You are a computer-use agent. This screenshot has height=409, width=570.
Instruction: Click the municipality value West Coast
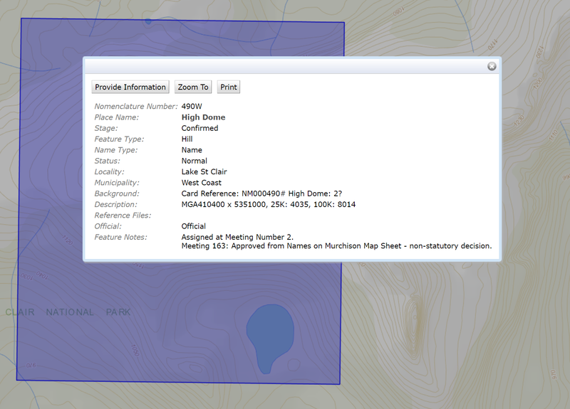[202, 183]
